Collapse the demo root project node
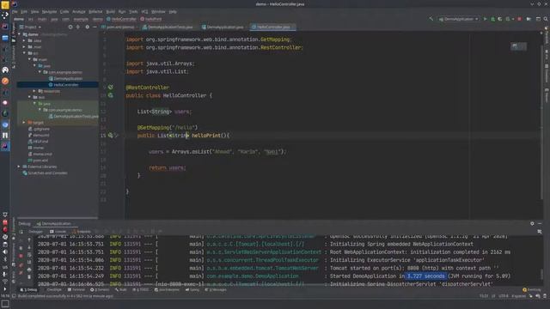Image resolution: width=550 pixels, height=309 pixels. pyautogui.click(x=19, y=34)
